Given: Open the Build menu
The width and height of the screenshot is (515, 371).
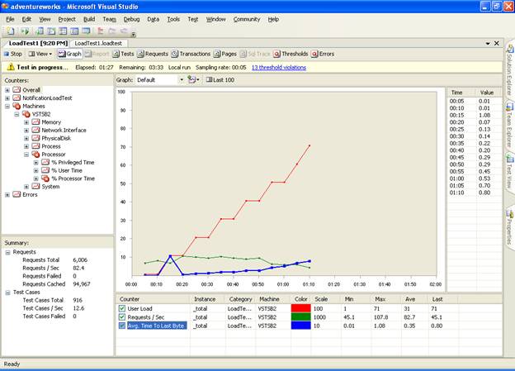Looking at the screenshot, I should click(89, 19).
